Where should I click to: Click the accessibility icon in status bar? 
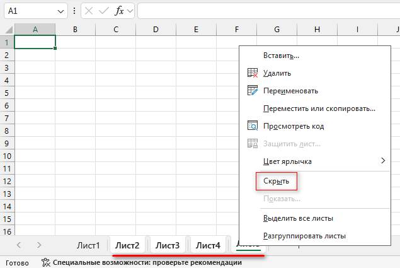[47, 262]
